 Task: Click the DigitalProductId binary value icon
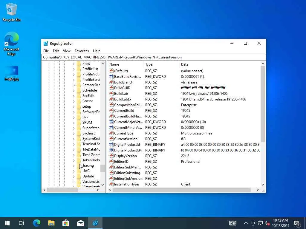(x=111, y=145)
